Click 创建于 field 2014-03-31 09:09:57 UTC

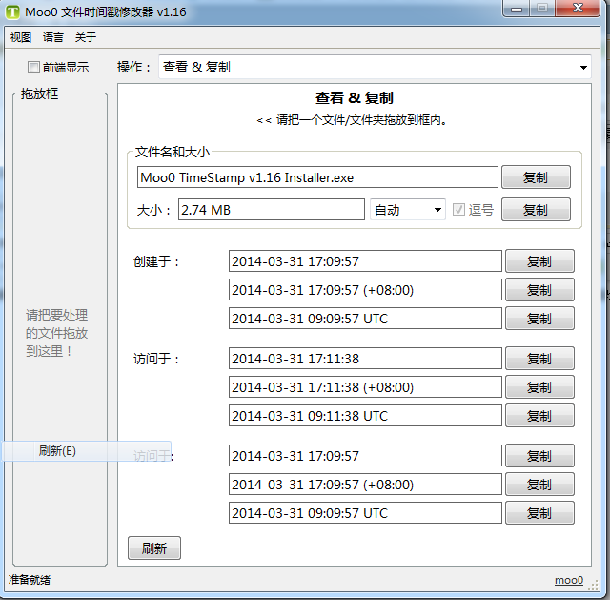click(365, 319)
